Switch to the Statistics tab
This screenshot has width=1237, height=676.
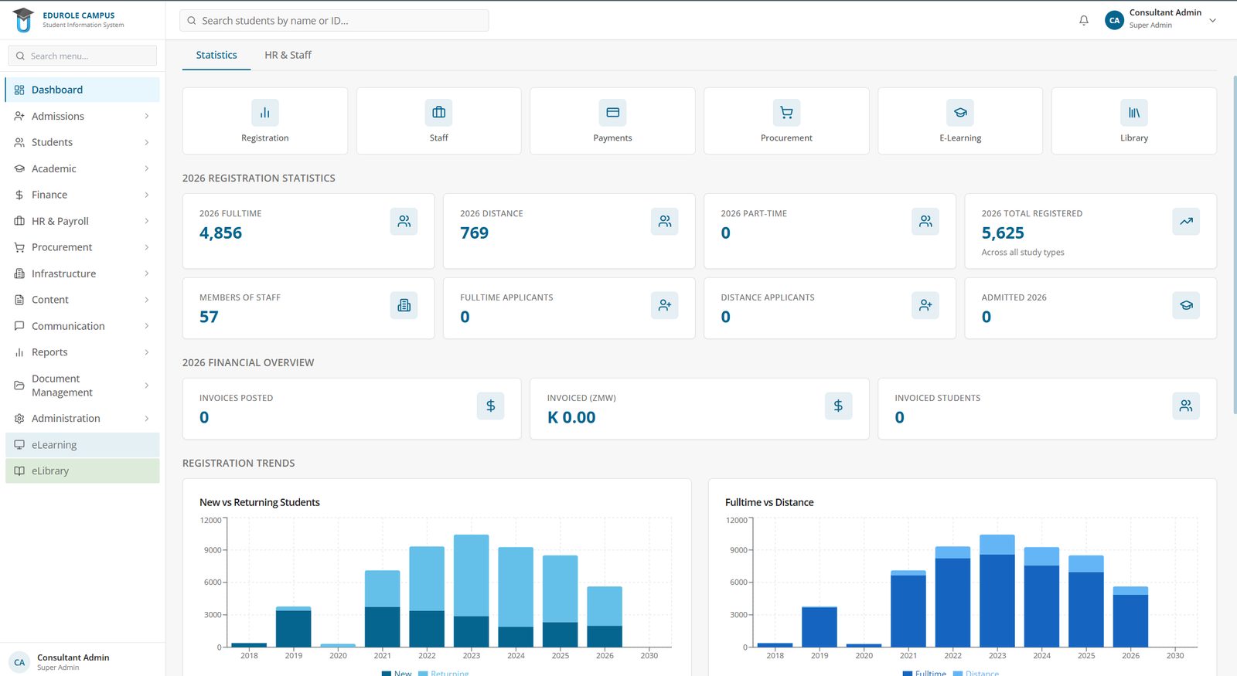[x=216, y=56]
